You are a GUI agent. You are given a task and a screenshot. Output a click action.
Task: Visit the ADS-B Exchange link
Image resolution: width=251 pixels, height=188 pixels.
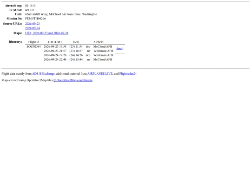pos(43,73)
